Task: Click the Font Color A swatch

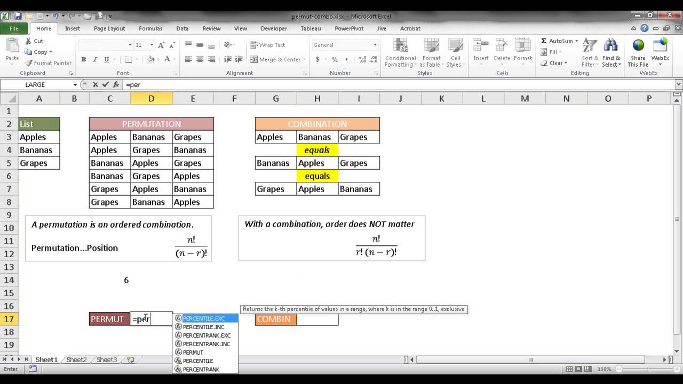Action: coord(168,60)
